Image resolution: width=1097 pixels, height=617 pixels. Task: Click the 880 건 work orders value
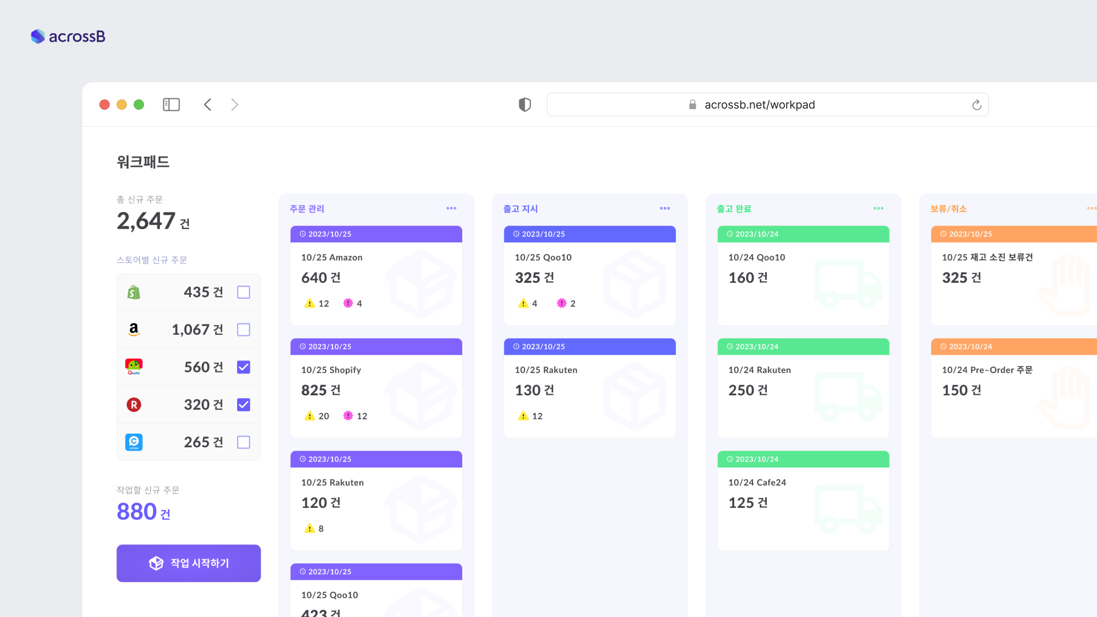tap(143, 511)
